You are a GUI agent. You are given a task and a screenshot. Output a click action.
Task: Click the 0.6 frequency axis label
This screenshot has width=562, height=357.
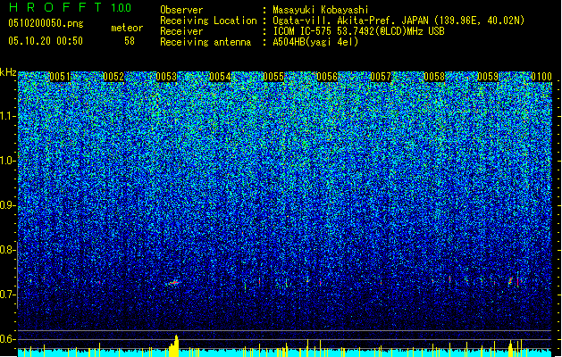(x=7, y=339)
